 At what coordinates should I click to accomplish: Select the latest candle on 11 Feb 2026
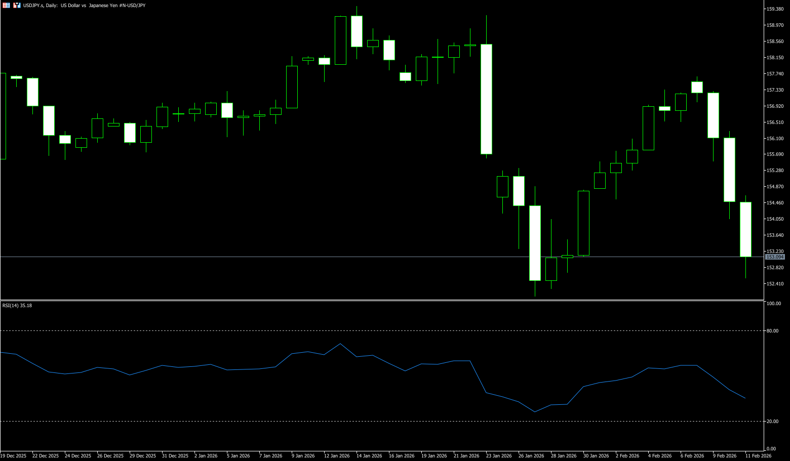click(x=745, y=229)
